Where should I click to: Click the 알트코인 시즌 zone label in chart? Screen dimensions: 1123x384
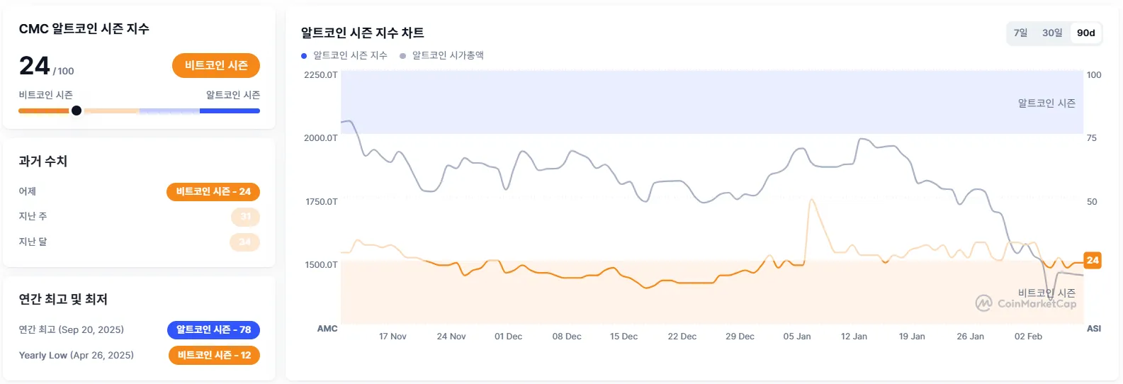click(1046, 103)
